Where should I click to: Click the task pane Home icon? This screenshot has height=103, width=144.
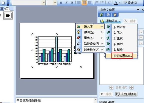click(115, 15)
